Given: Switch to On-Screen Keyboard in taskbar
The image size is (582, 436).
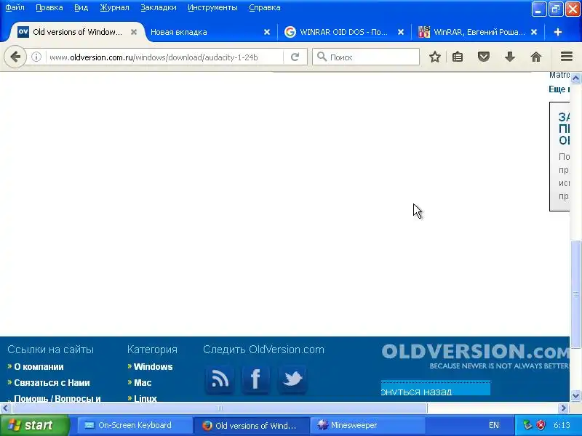Looking at the screenshot, I should click(x=135, y=425).
